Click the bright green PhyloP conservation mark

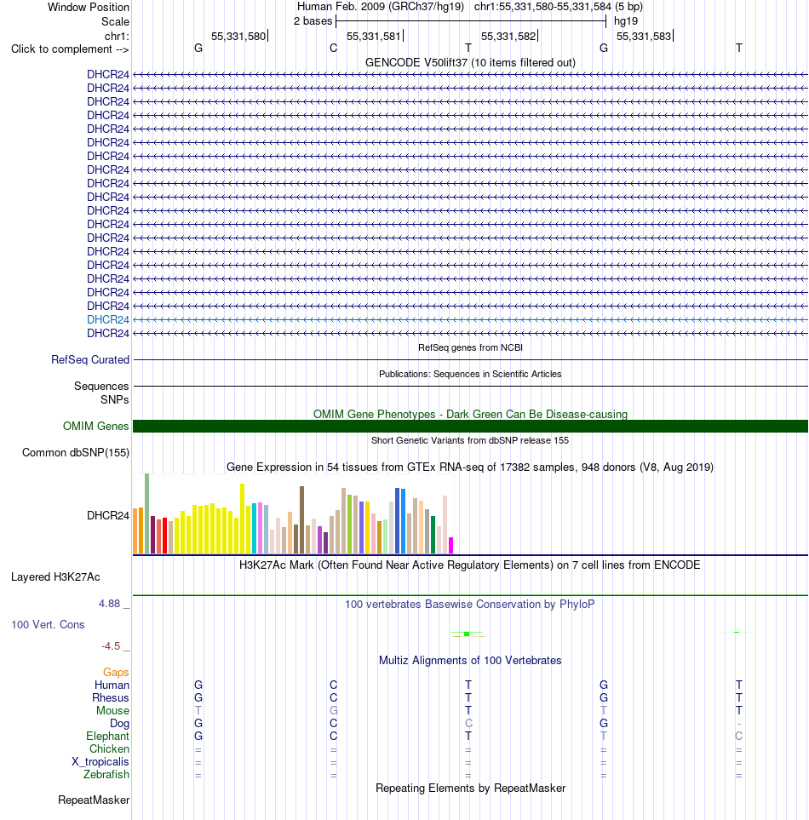[x=467, y=634]
